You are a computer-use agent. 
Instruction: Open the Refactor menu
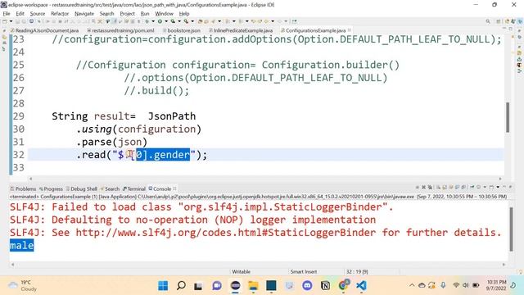[60, 14]
